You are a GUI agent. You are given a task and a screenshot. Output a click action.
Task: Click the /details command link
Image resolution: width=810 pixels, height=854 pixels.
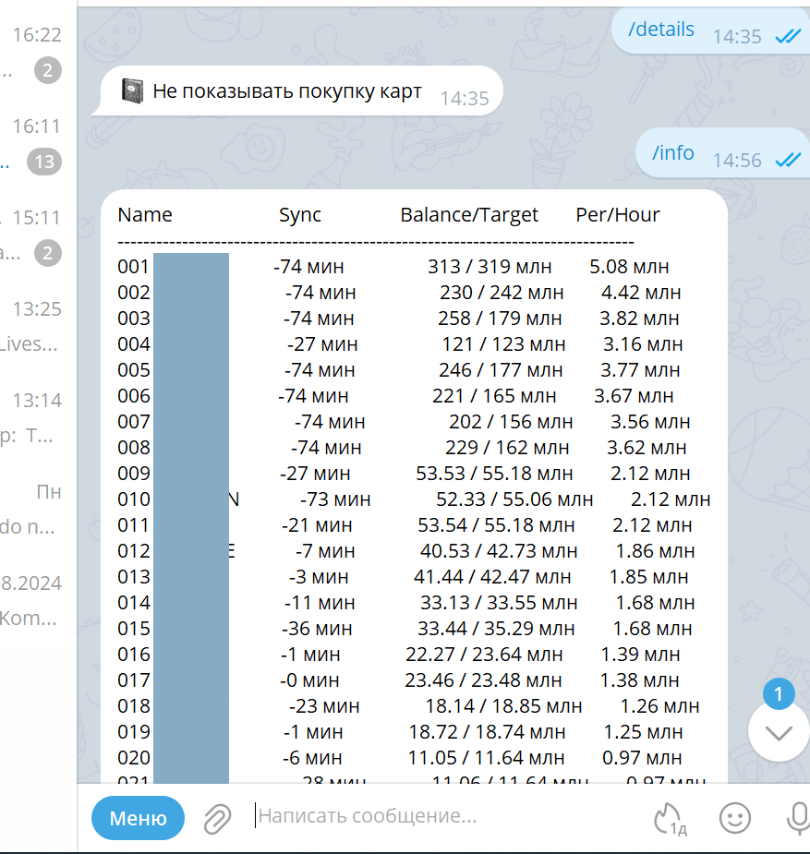[x=660, y=30]
